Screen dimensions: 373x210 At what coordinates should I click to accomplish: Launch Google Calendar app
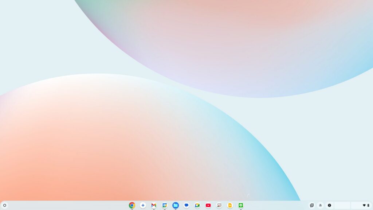[165, 205]
